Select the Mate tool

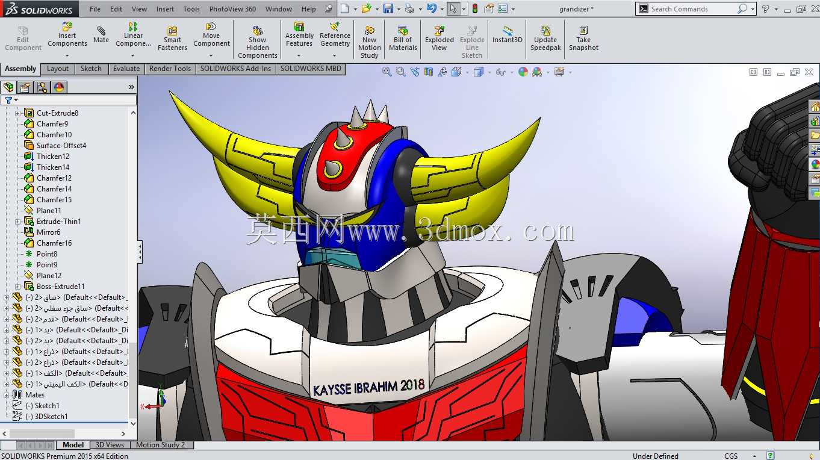pos(101,36)
